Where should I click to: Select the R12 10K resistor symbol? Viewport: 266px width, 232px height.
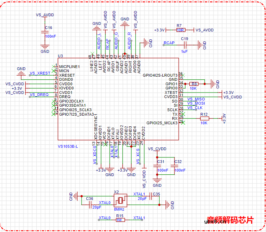point(204,118)
